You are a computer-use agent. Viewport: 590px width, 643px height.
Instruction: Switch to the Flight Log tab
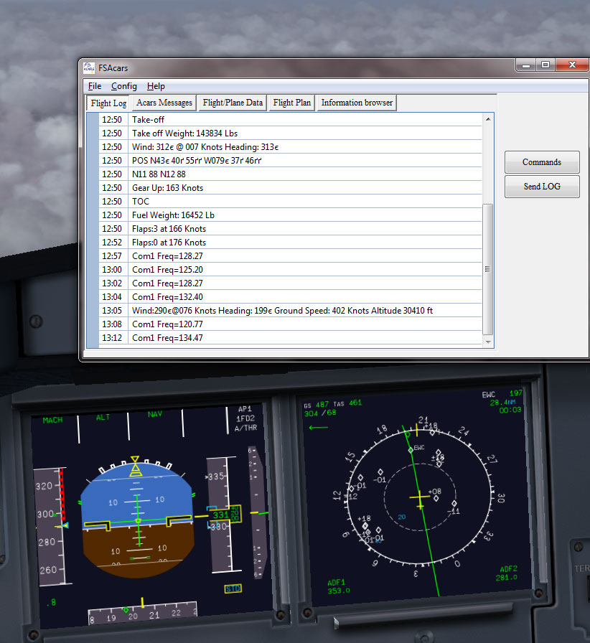pos(108,103)
